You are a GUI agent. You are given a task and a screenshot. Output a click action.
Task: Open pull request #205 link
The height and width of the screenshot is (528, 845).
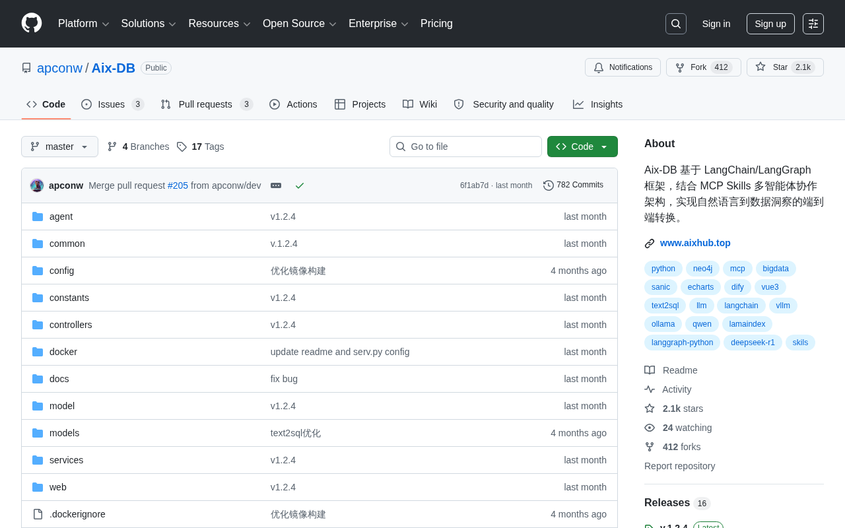(x=178, y=185)
